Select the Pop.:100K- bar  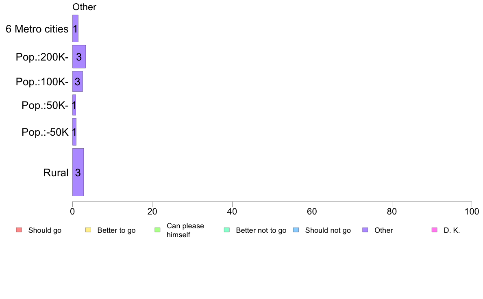click(x=78, y=82)
